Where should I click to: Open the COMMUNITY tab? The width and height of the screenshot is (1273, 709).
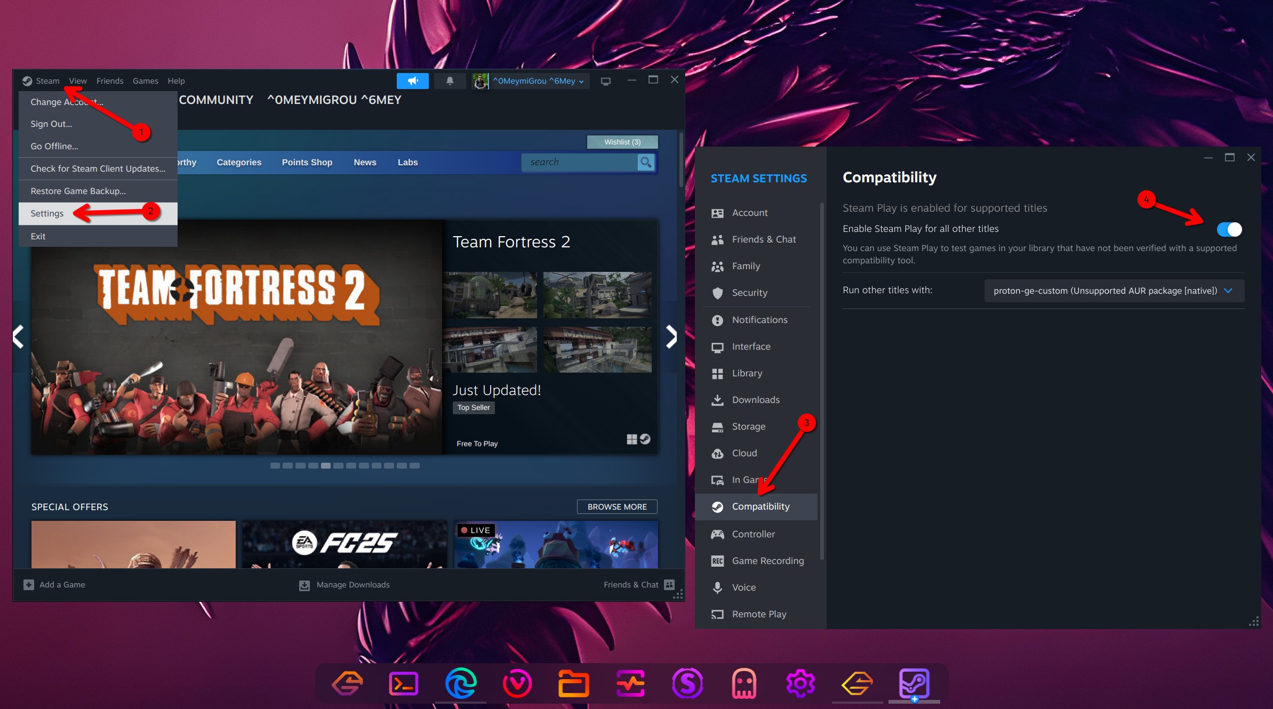pos(216,100)
